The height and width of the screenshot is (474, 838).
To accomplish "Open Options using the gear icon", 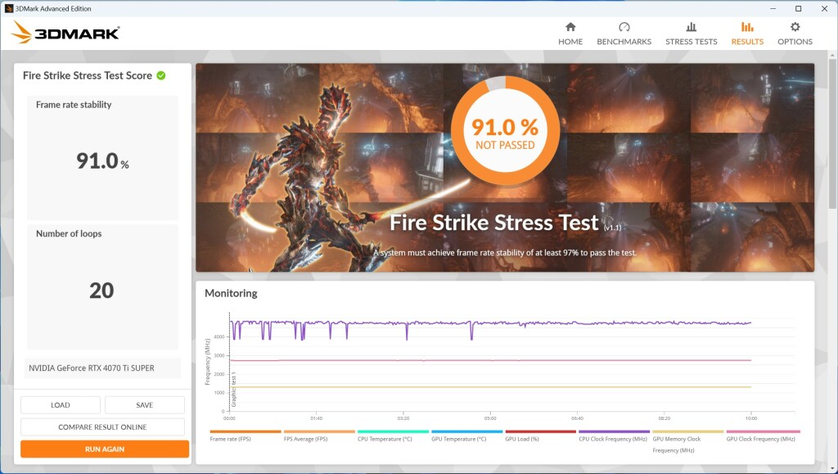I will pos(794,26).
